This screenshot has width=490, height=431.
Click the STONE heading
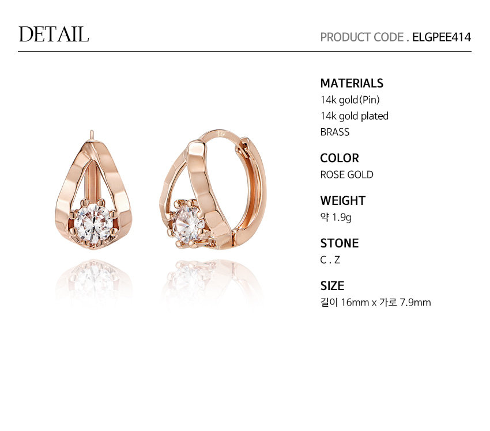(x=340, y=243)
